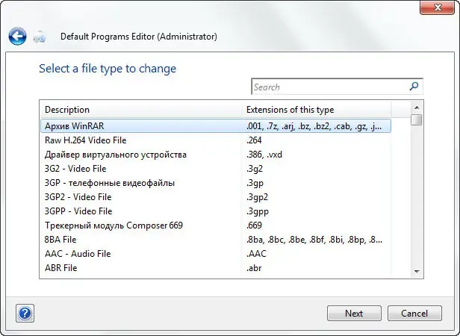Click the Default Programs Editor app icon

tap(41, 37)
